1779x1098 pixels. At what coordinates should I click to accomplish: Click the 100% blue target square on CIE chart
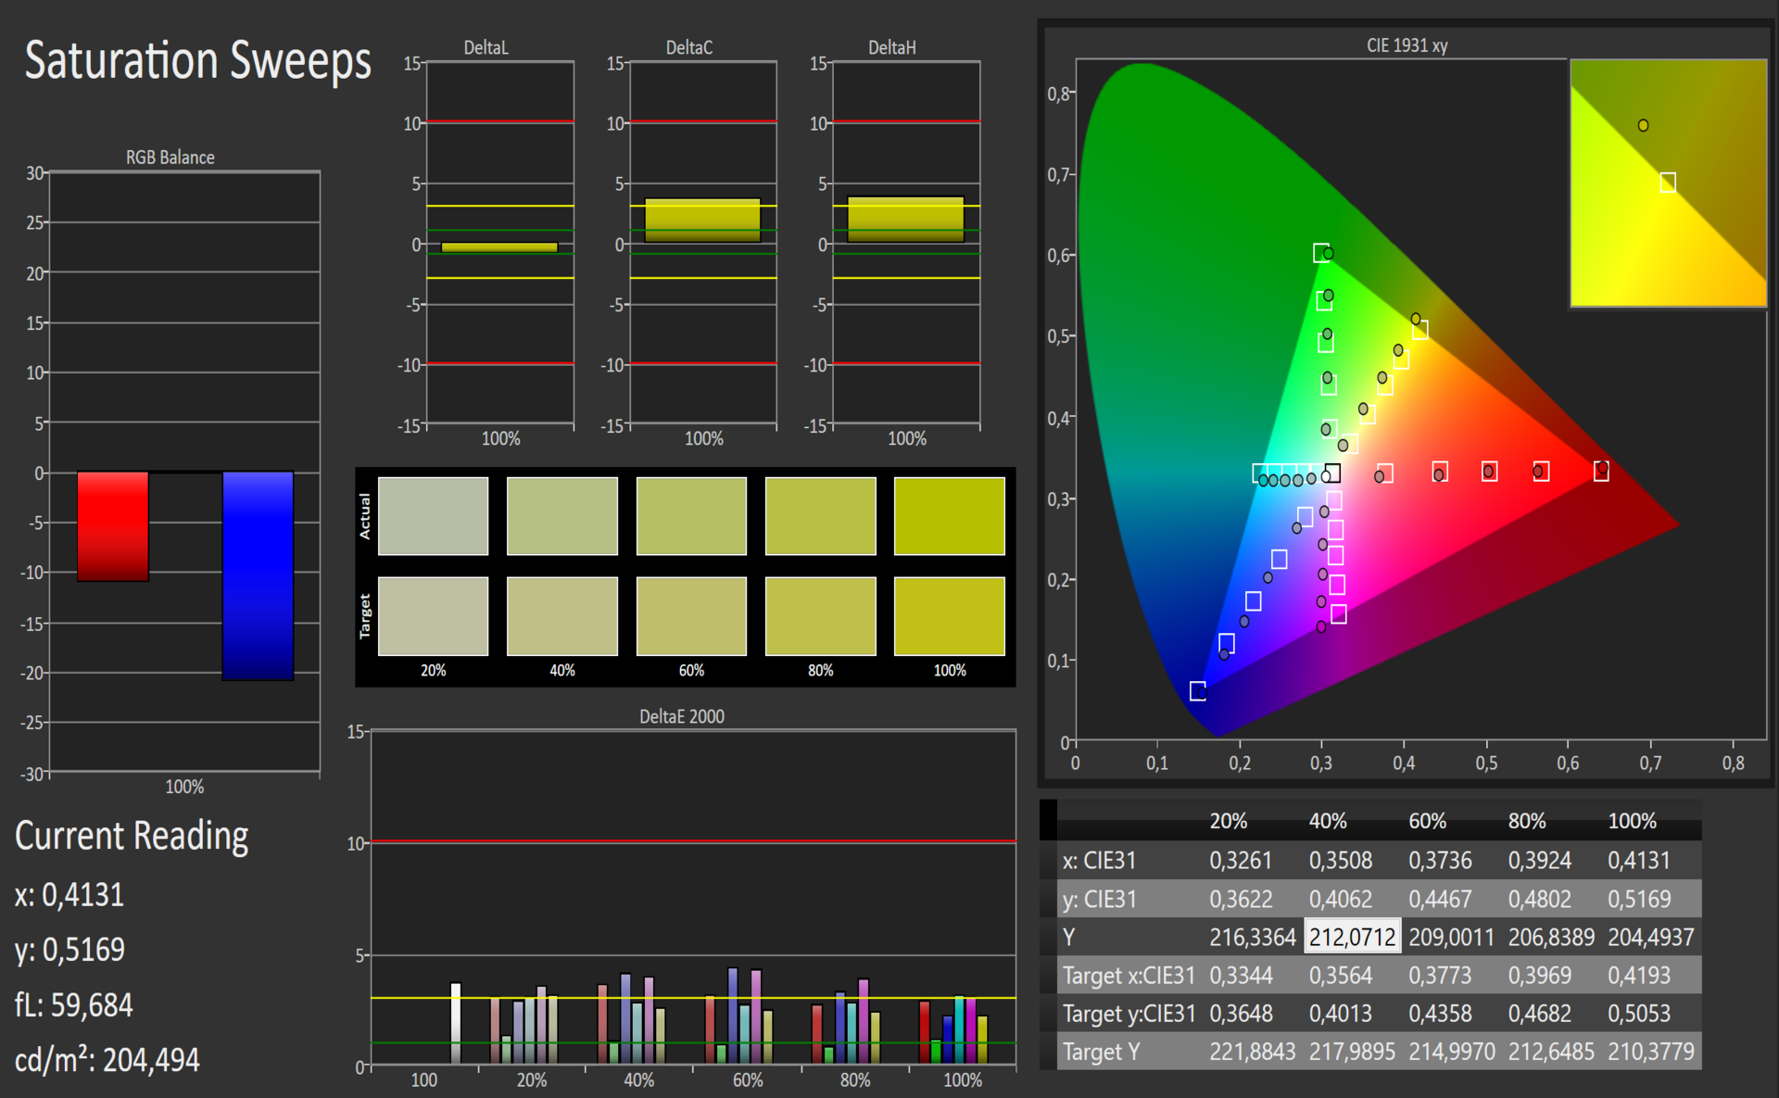(1197, 691)
